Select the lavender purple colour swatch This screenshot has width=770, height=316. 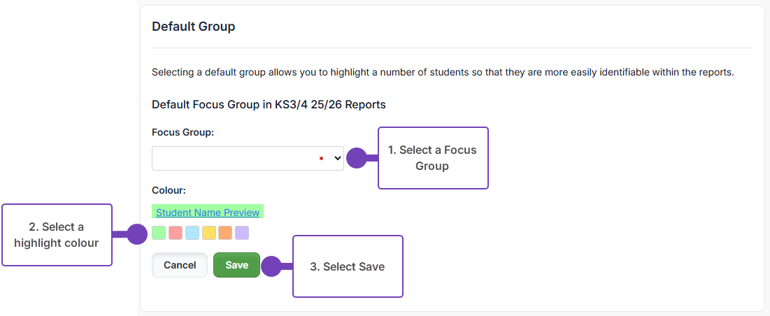coord(242,233)
